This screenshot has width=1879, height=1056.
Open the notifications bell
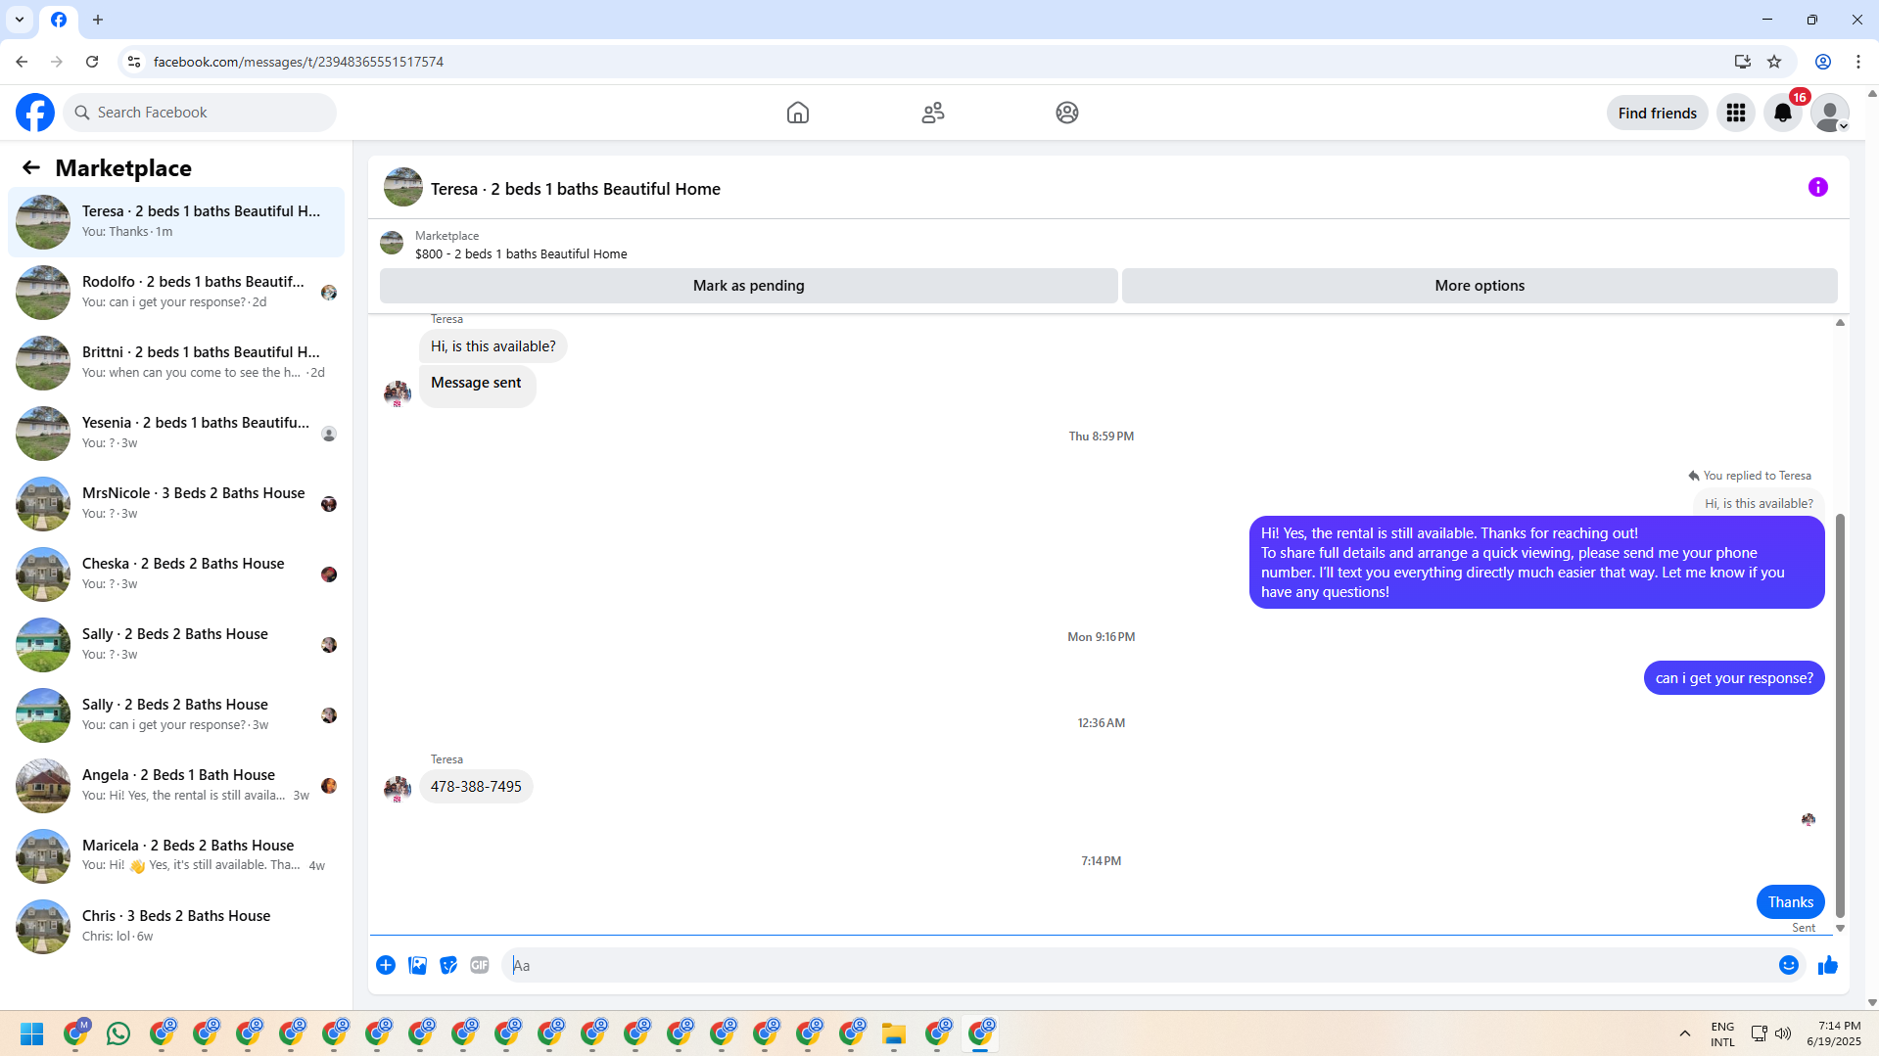(x=1783, y=113)
